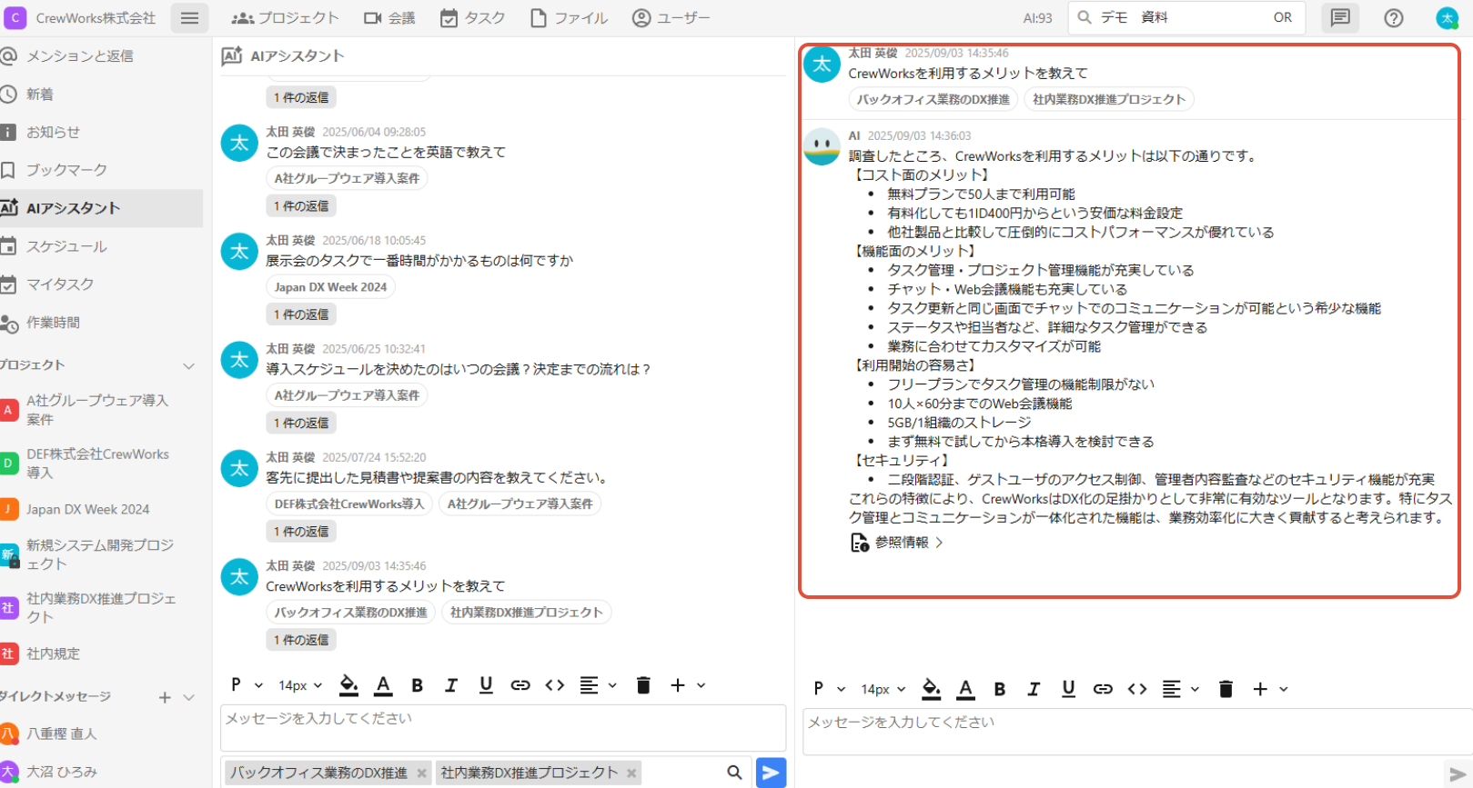This screenshot has height=788, width=1473.
Task: Open 1件の返信 under the 展示会 task question
Action: 301,314
